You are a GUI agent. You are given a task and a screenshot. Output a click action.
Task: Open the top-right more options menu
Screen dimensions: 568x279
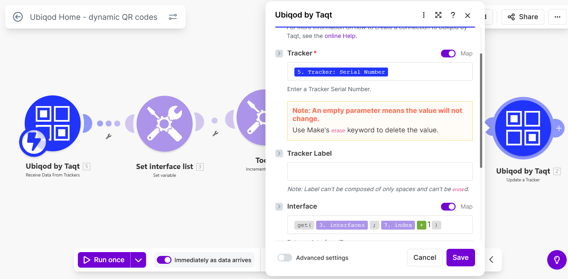[557, 17]
